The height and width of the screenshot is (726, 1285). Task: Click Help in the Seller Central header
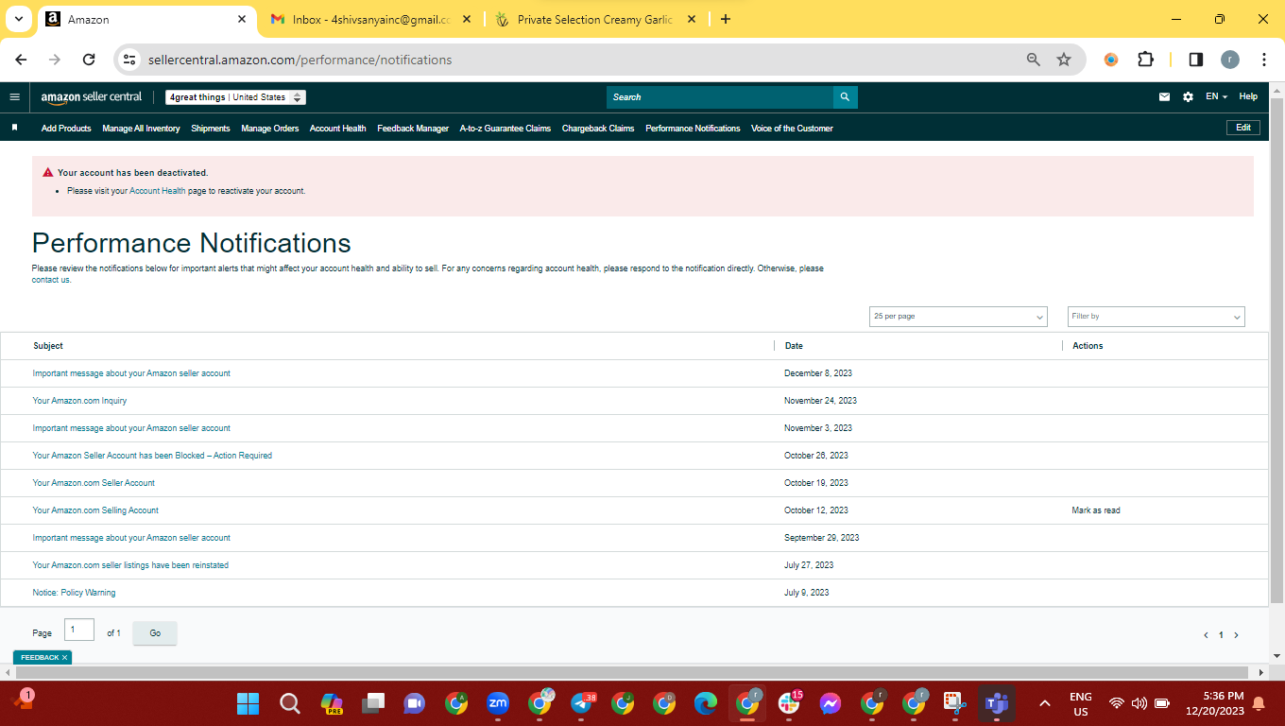(x=1248, y=97)
